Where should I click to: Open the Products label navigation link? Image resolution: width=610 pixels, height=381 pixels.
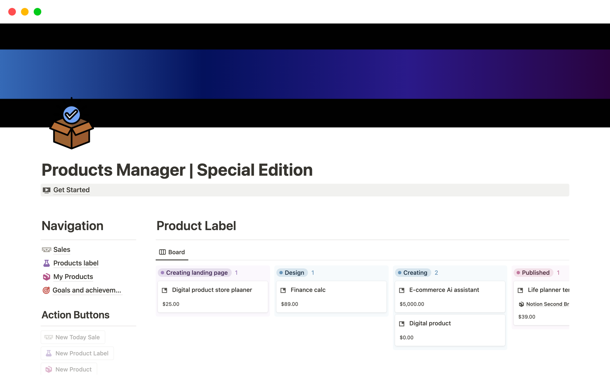76,263
